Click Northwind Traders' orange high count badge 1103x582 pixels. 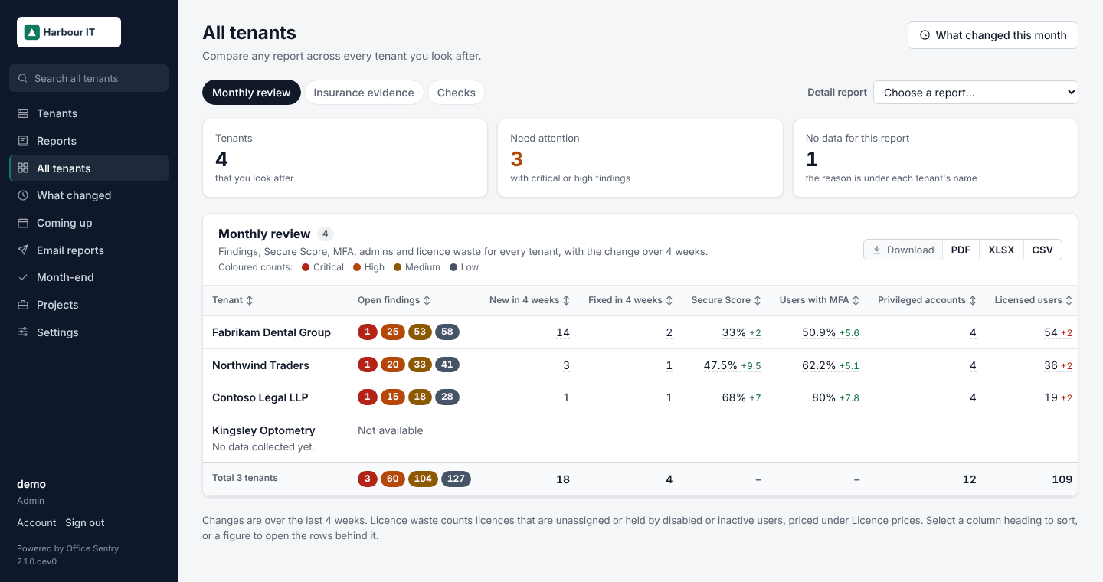click(393, 365)
